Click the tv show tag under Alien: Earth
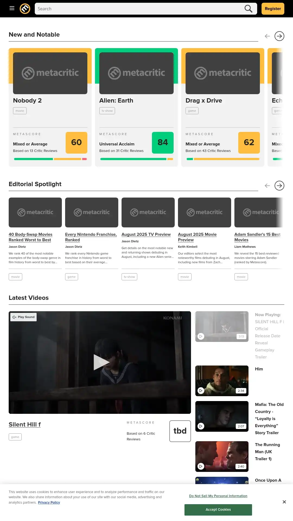The height and width of the screenshot is (521, 293). coord(107,111)
